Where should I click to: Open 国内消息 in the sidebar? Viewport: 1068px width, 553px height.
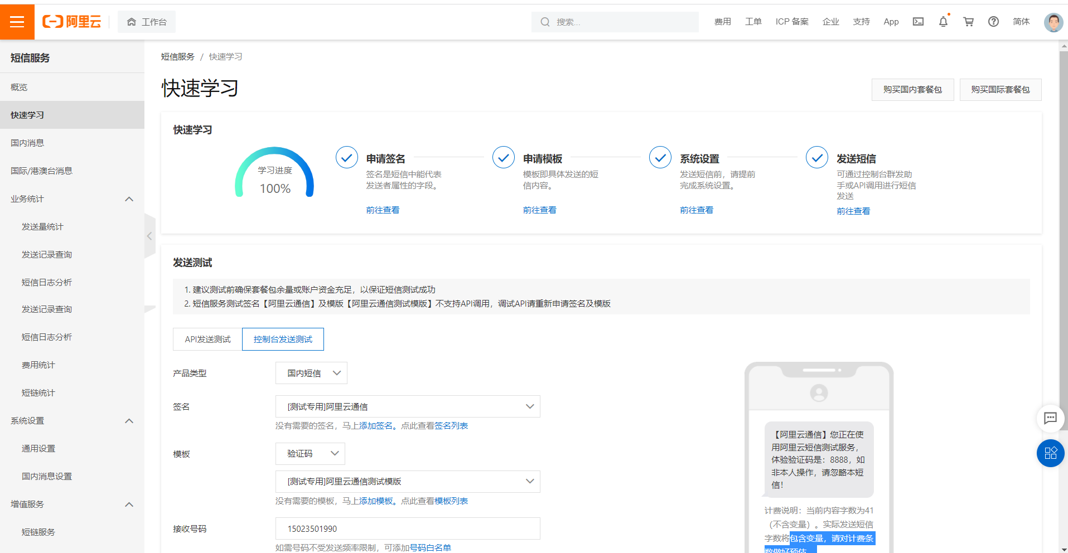coord(72,143)
